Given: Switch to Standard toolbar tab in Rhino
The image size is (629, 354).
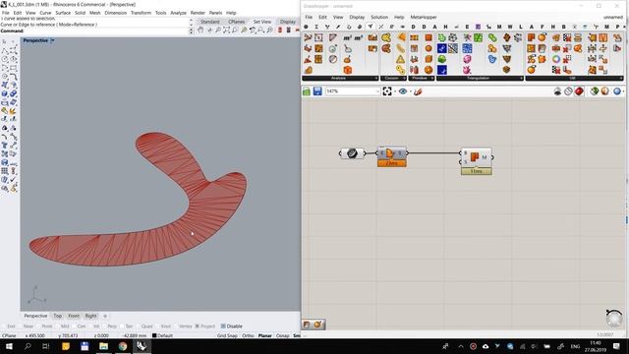Looking at the screenshot, I should pos(209,22).
